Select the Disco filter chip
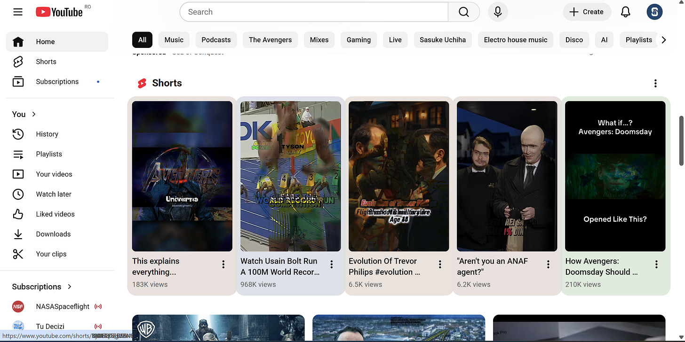The width and height of the screenshot is (685, 342). tap(574, 40)
